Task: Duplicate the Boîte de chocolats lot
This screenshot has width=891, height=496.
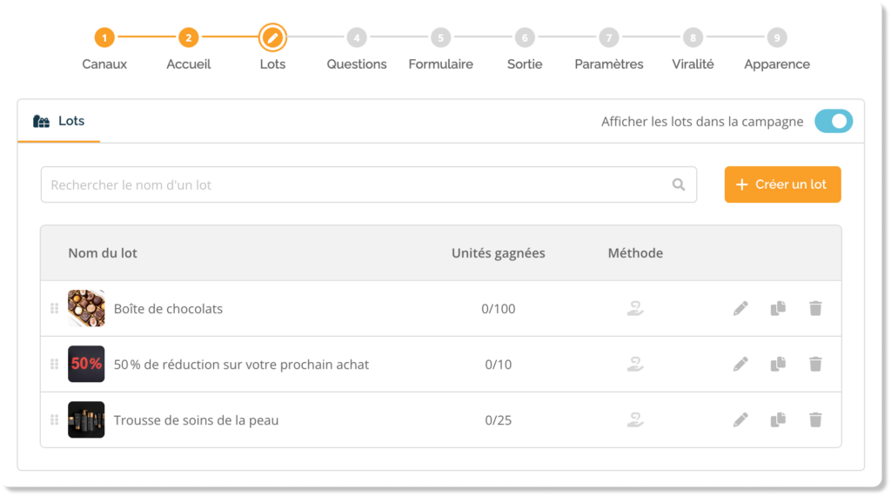Action: [778, 308]
